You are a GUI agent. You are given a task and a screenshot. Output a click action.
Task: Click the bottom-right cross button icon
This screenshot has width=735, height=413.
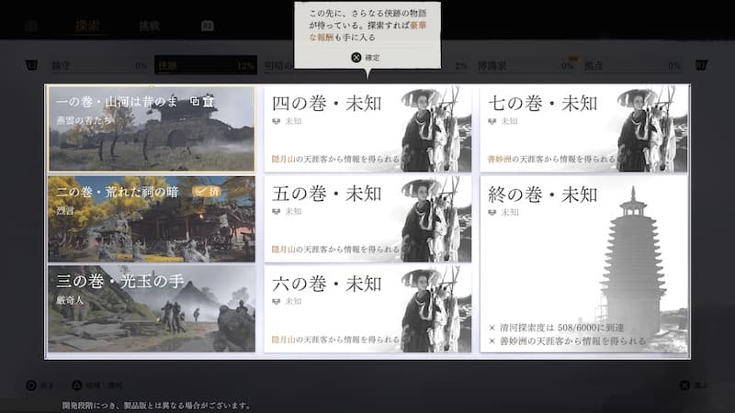tap(684, 385)
